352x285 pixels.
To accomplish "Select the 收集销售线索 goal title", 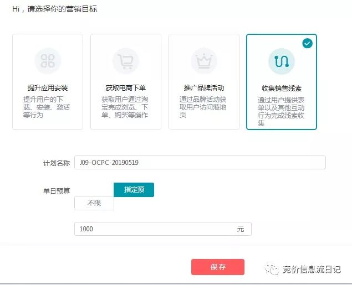I will click(282, 89).
